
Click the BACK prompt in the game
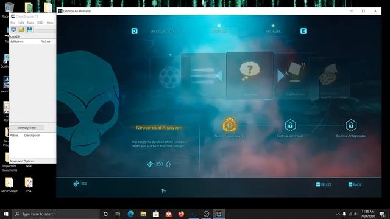click(x=355, y=184)
